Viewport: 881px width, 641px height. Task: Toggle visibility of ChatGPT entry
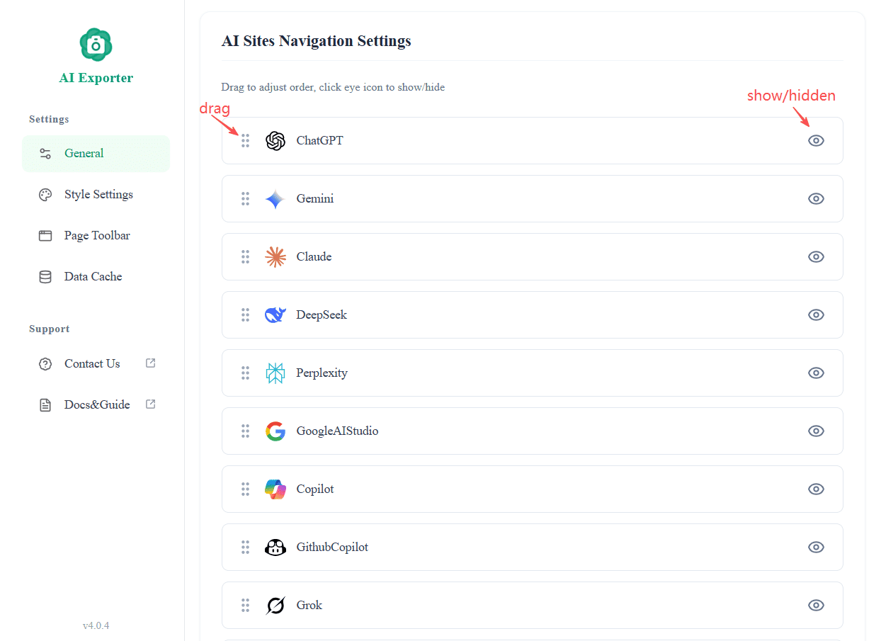pos(816,140)
